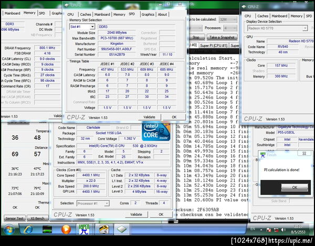Open the green-screen monitor taskbar app
Image resolution: width=315 pixels, height=246 pixels.
(47, 230)
